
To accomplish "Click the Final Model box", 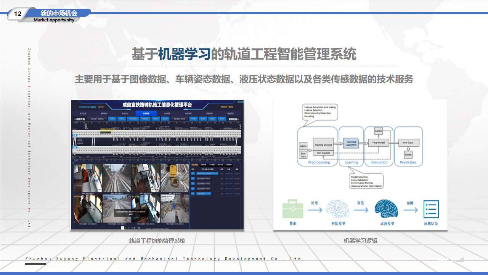I will coord(379,143).
